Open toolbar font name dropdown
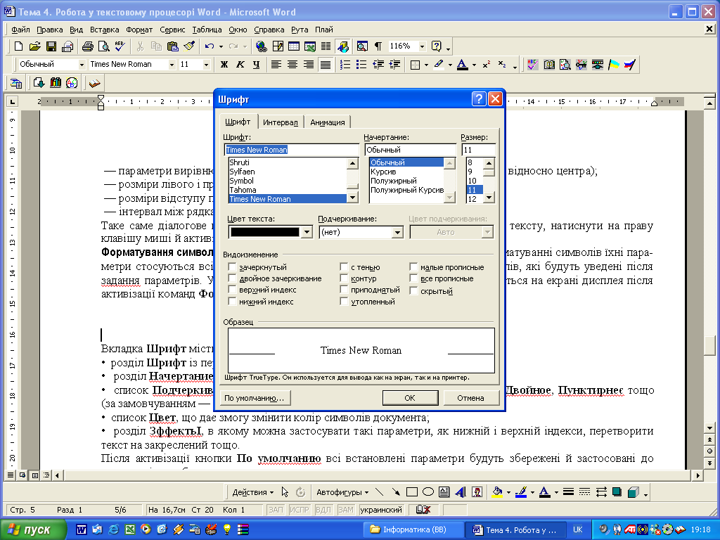Image resolution: width=720 pixels, height=540 pixels. point(172,65)
